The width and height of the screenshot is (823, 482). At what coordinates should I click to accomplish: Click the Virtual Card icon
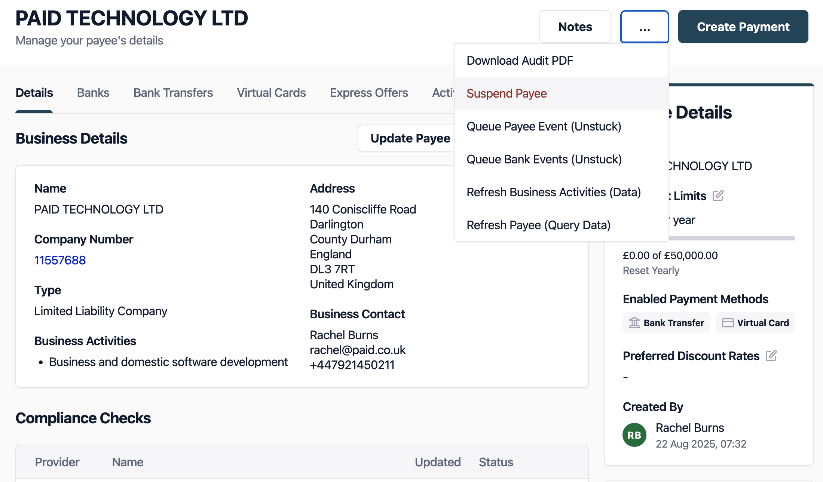(728, 322)
